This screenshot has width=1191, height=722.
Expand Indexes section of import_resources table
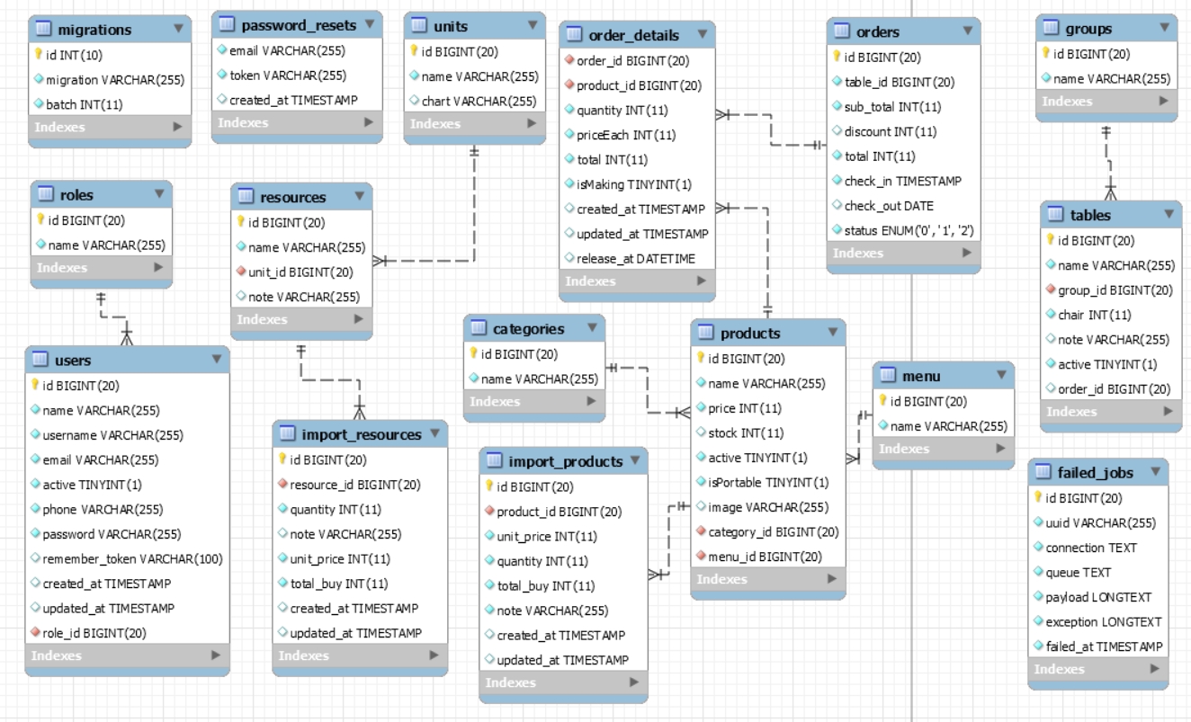434,655
